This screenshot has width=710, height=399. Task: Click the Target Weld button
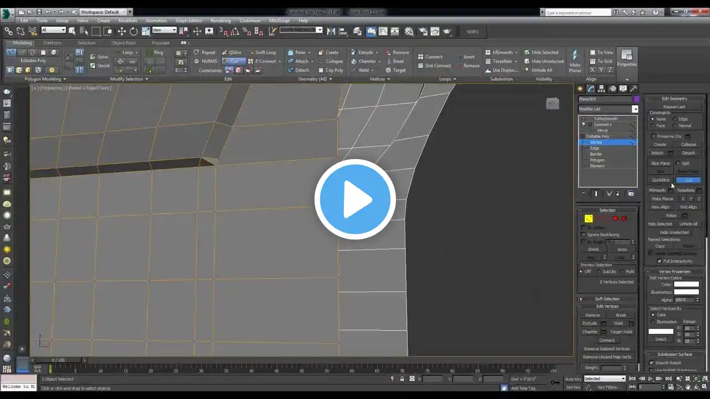pyautogui.click(x=621, y=332)
